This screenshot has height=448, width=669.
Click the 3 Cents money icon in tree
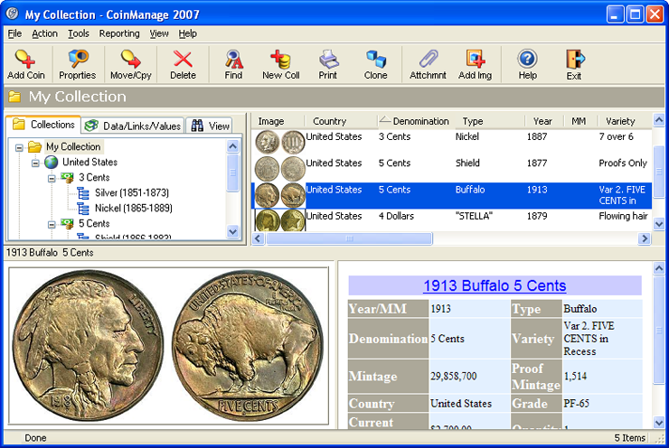point(67,177)
